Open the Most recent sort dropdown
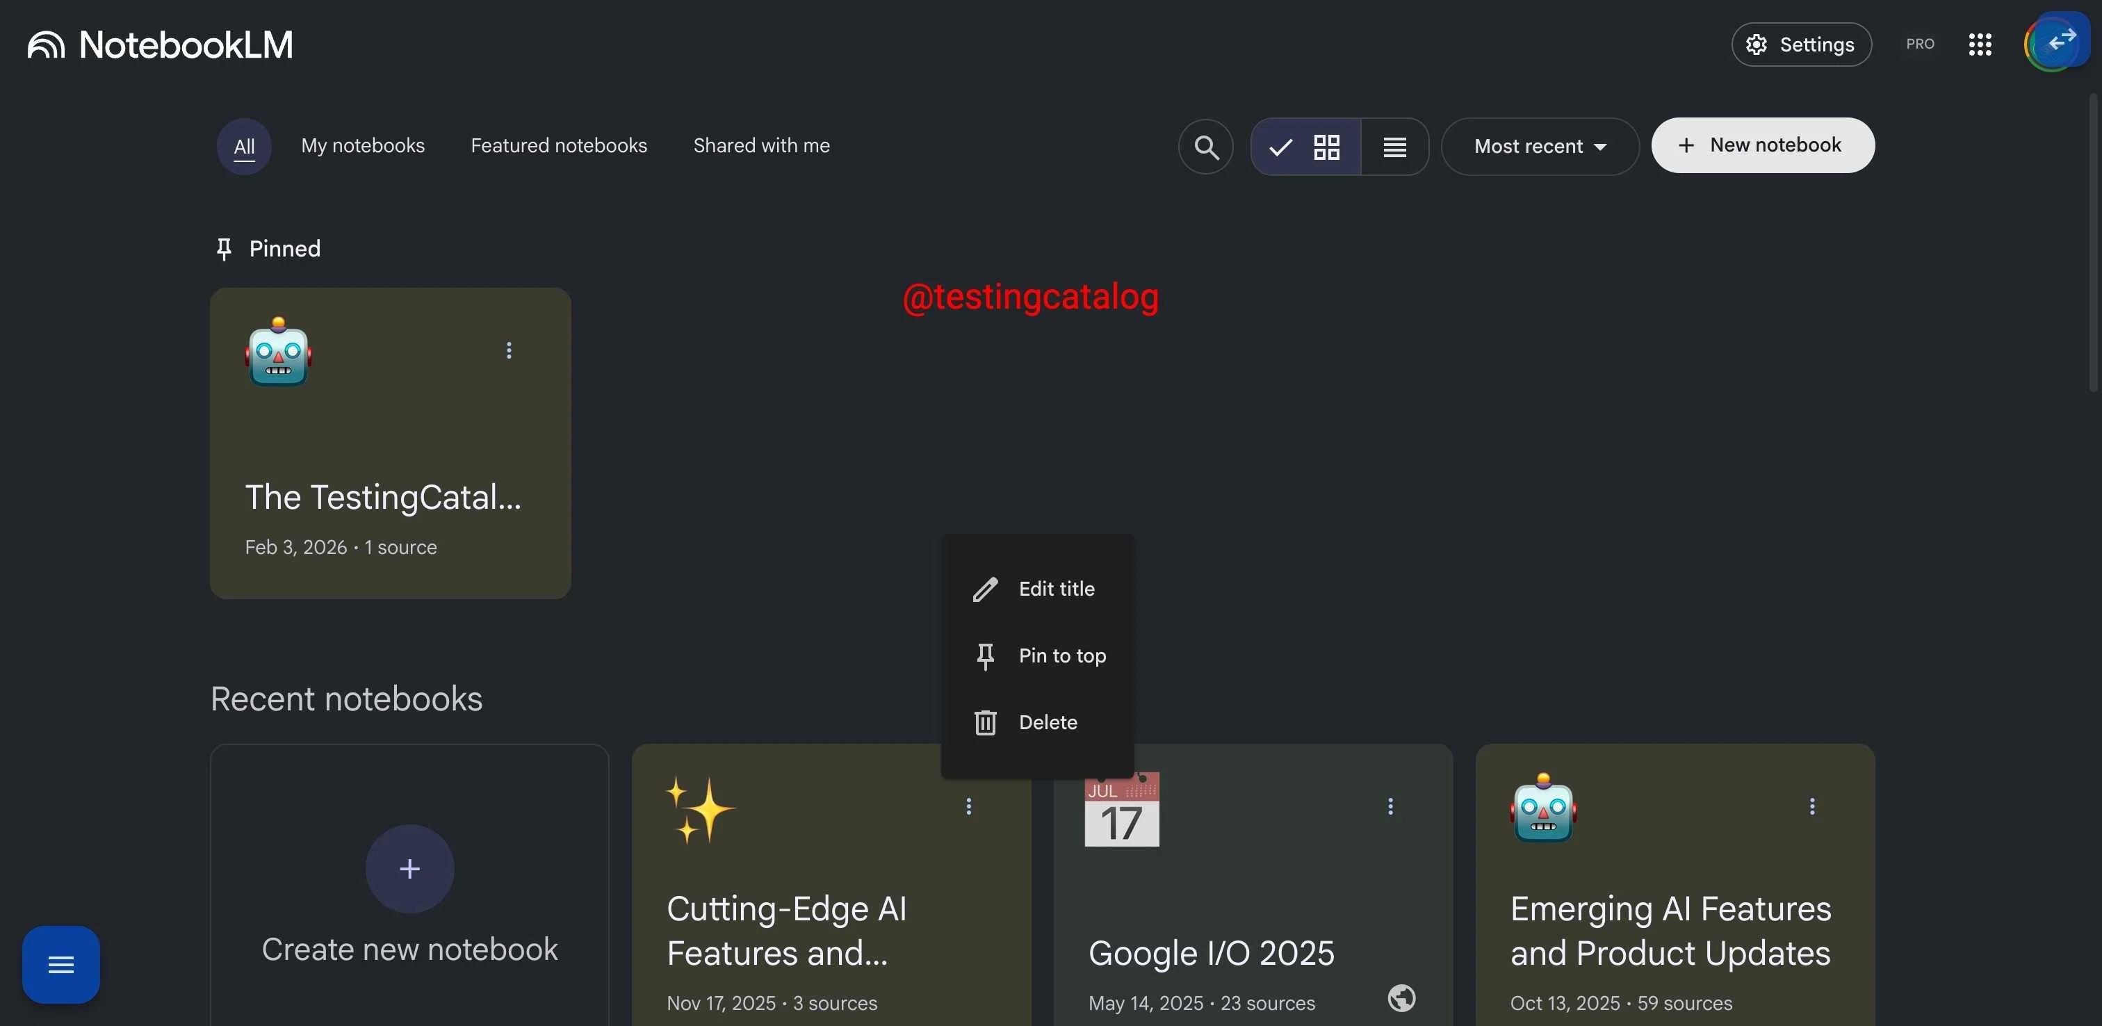The image size is (2102, 1026). [1540, 147]
